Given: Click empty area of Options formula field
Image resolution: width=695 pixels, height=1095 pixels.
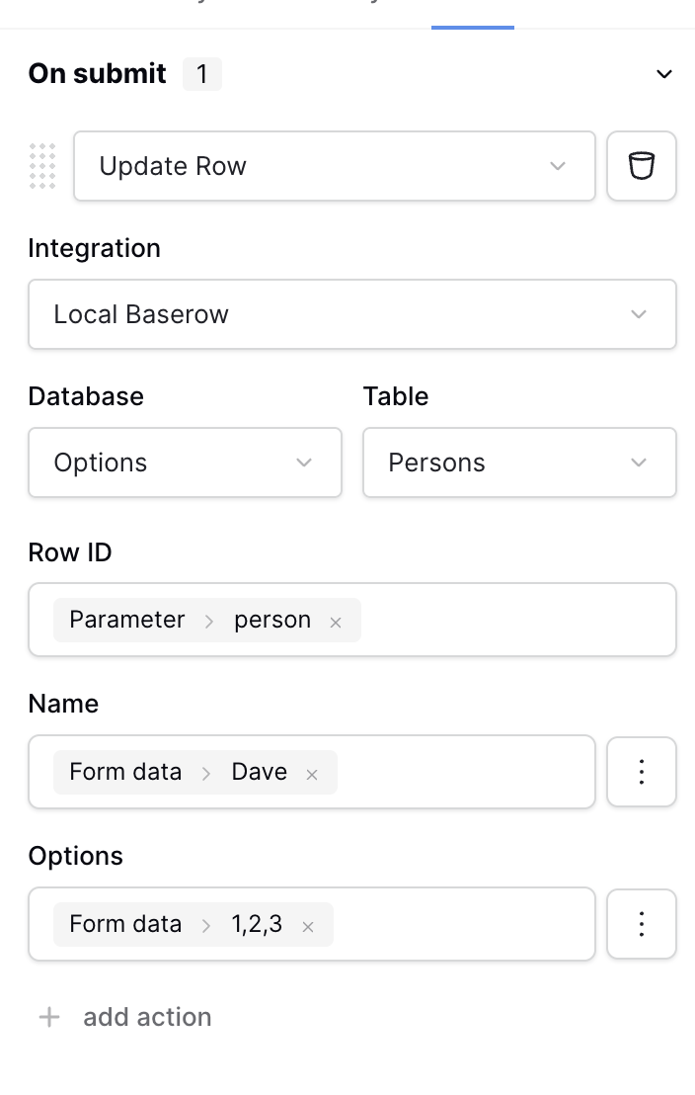Looking at the screenshot, I should tap(462, 924).
